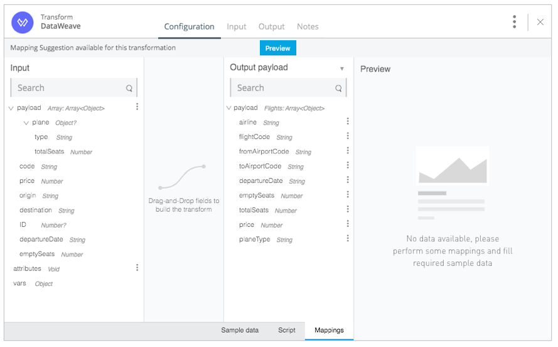Open the Output payload dropdown arrow
558x347 pixels.
point(341,69)
